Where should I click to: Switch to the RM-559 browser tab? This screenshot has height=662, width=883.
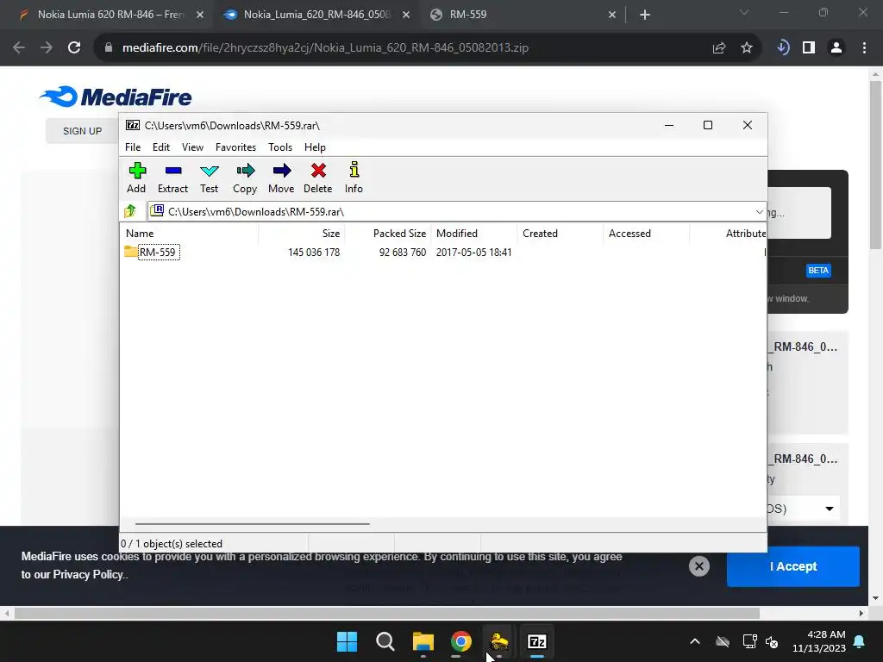468,15
